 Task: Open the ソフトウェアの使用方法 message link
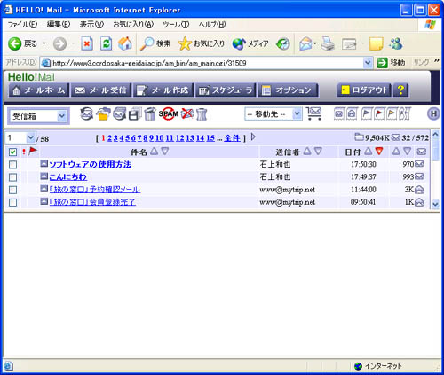tap(91, 165)
